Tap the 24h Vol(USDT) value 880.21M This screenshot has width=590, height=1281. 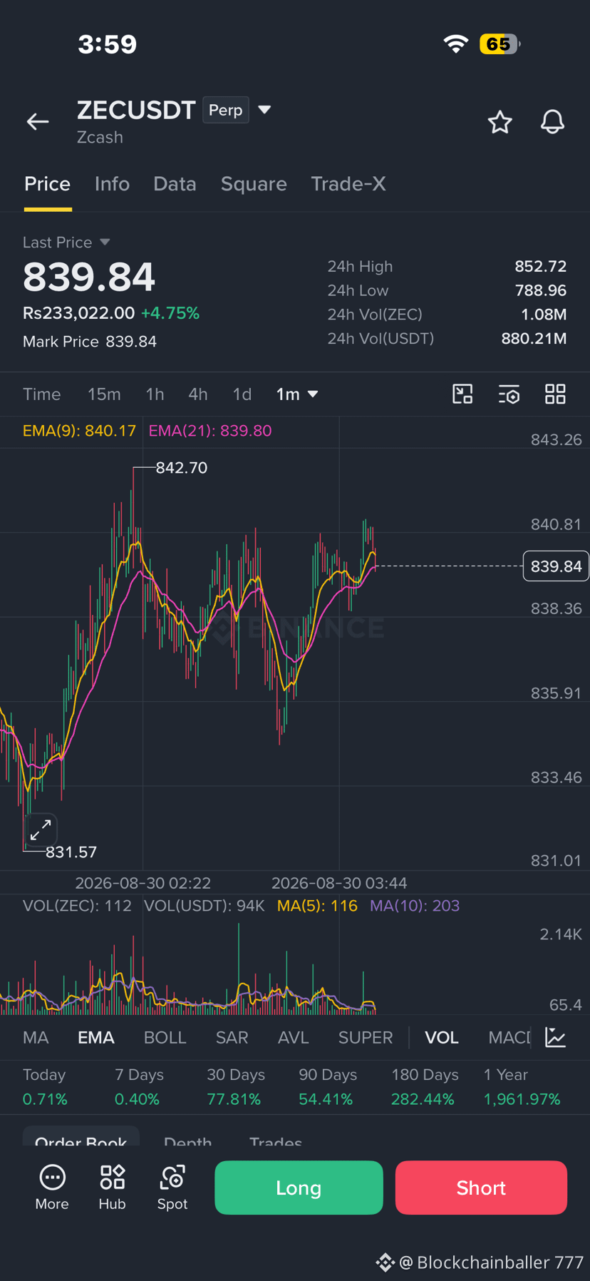[x=534, y=338]
